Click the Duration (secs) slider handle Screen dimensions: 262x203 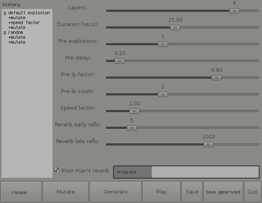[x=175, y=27]
